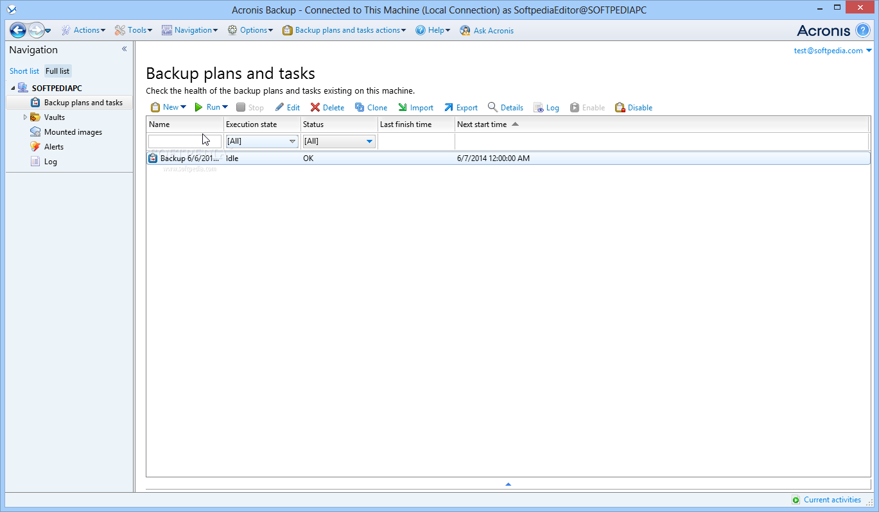Sort by Next start time column
Viewport: 879px width, 512px height.
661,124
